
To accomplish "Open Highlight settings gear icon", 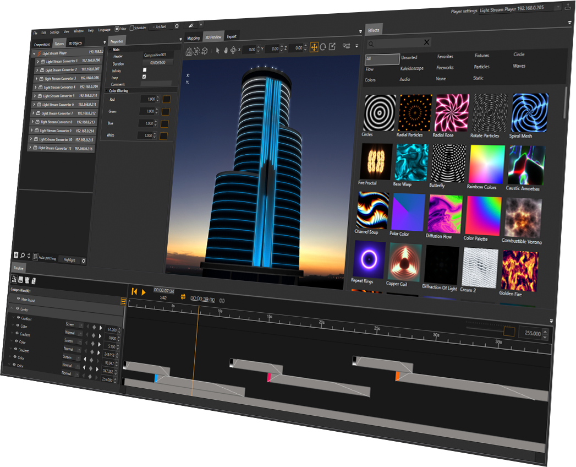I will pos(84,260).
